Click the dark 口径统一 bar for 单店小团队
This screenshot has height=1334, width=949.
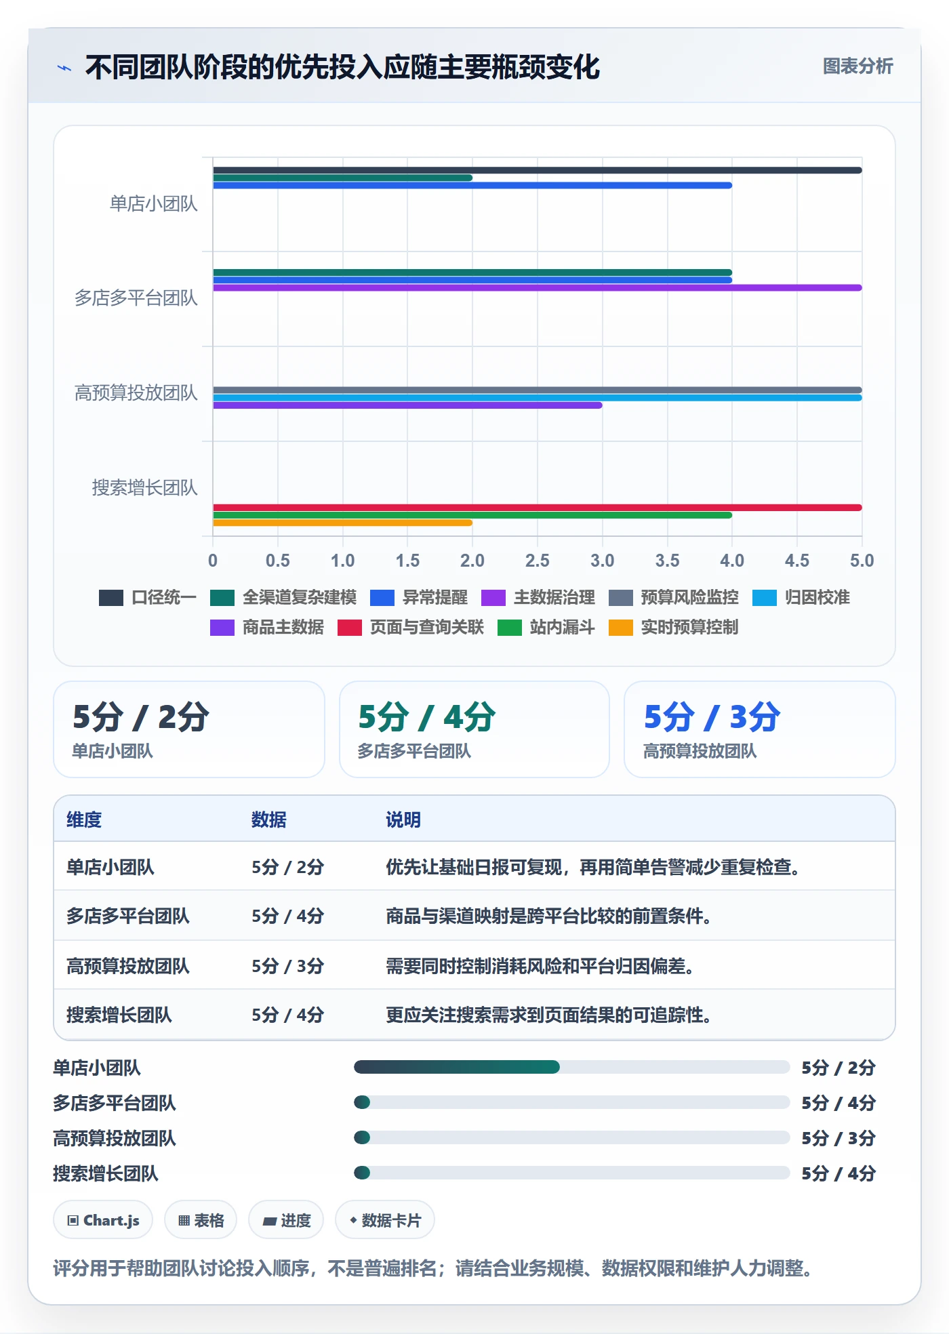[x=538, y=170]
